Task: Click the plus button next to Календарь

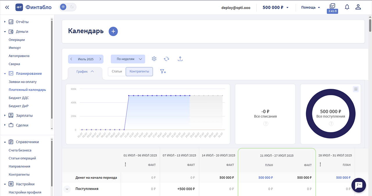Action: click(113, 31)
